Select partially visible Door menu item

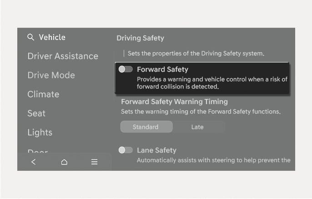click(x=38, y=151)
